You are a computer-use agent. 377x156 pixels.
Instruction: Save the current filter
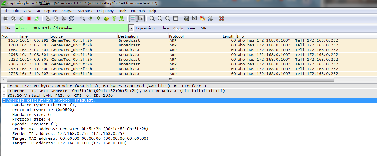[191, 28]
